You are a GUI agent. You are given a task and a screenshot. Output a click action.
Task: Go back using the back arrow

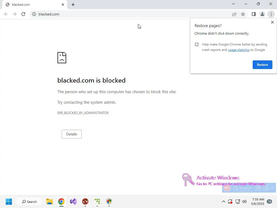(x=6, y=14)
